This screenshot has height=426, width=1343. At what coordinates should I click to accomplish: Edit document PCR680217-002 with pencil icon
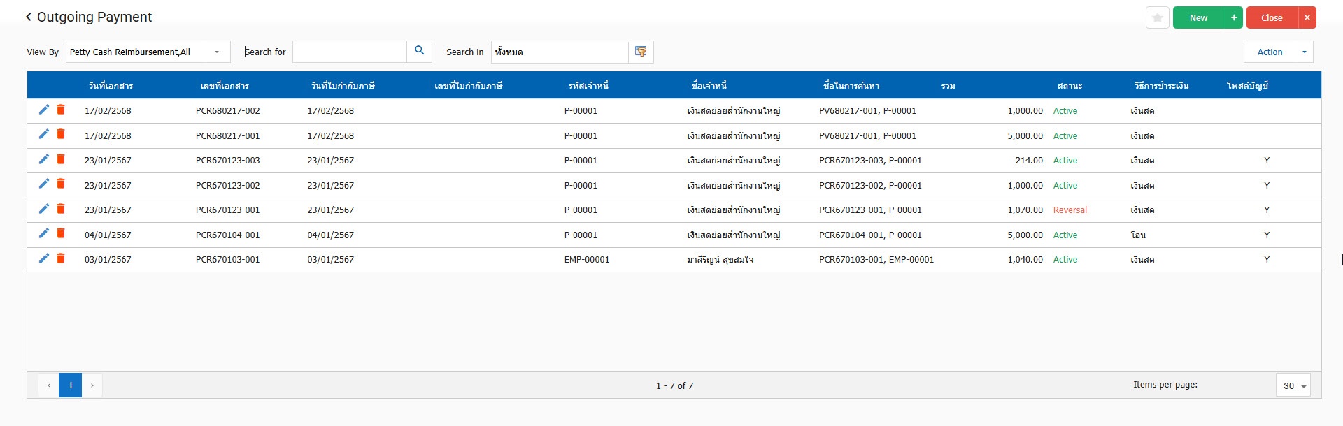(x=44, y=110)
